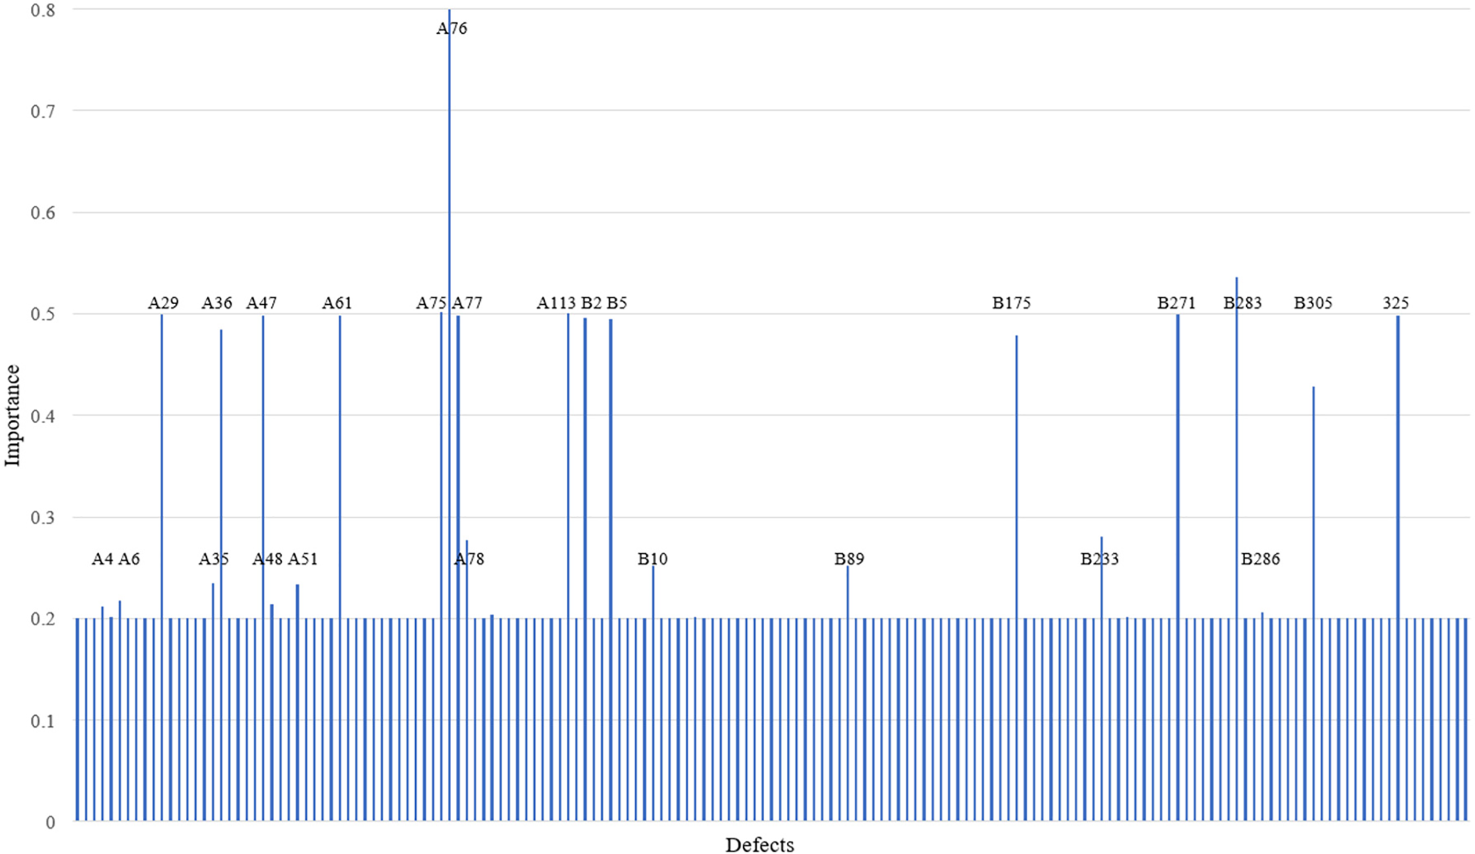The height and width of the screenshot is (854, 1475).
Task: Click the A76 data label
Action: 451,28
